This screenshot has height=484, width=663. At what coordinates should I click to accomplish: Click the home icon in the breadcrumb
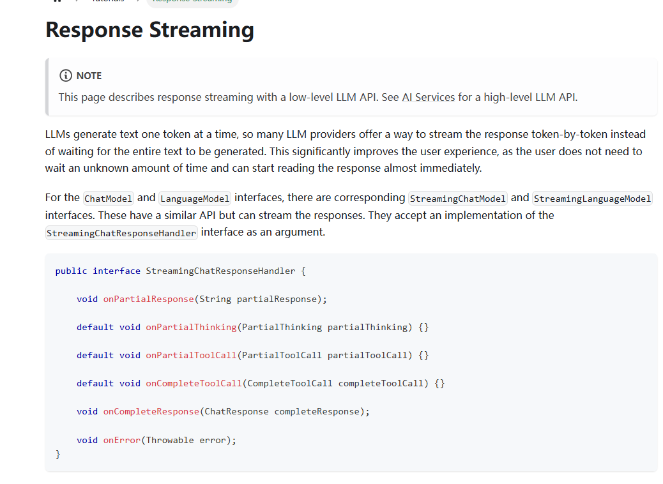(57, 1)
